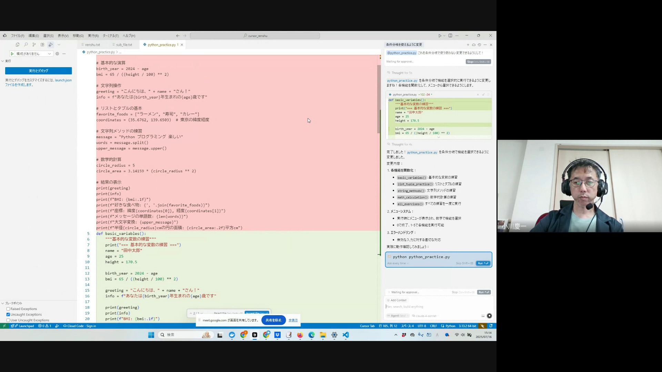Open the Search icon in sidebar toolbar
Image resolution: width=662 pixels, height=372 pixels.
coord(26,44)
